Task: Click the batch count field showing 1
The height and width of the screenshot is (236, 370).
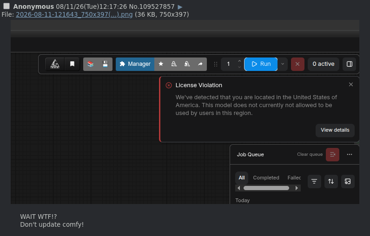Action: click(x=228, y=64)
